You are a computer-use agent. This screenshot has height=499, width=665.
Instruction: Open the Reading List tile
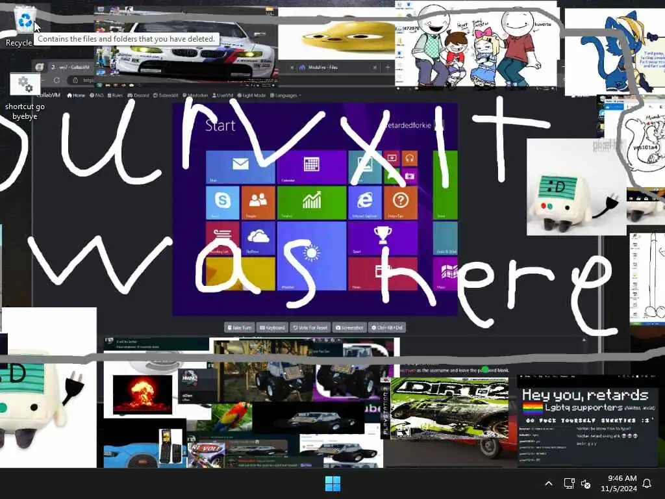pos(222,238)
